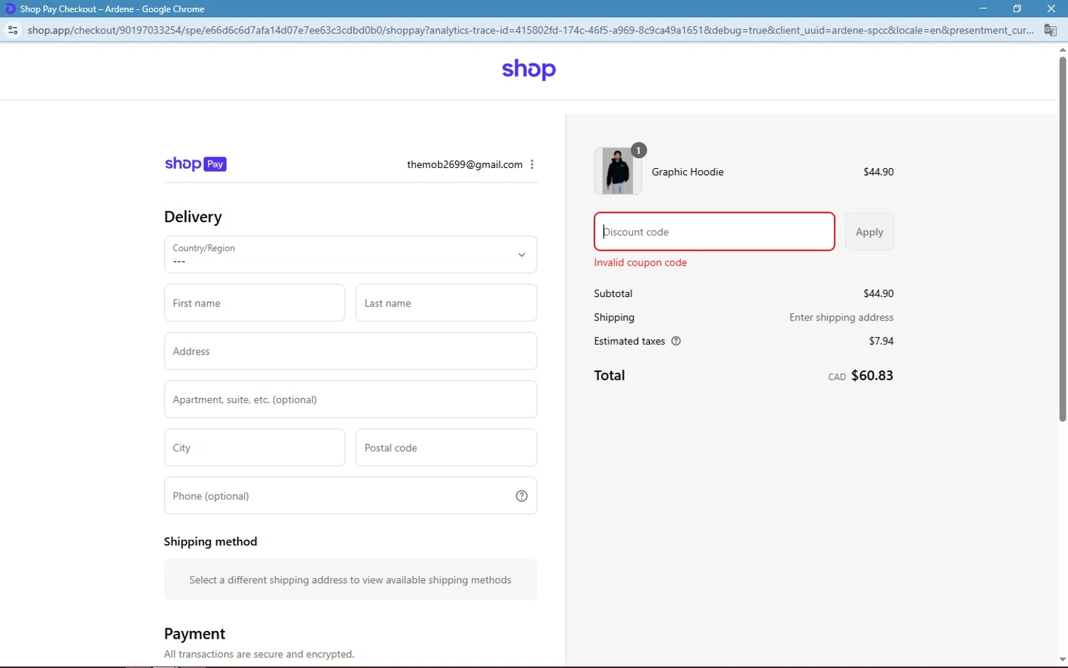This screenshot has width=1068, height=668.
Task: Focus the City field
Action: tap(254, 447)
